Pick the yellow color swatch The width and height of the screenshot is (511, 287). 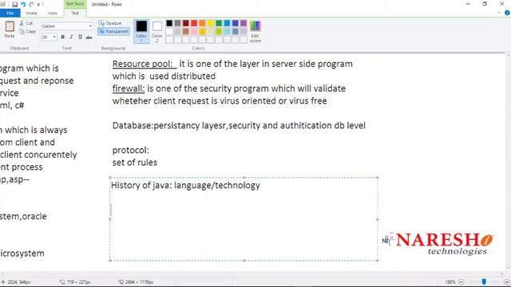pyautogui.click(x=211, y=23)
